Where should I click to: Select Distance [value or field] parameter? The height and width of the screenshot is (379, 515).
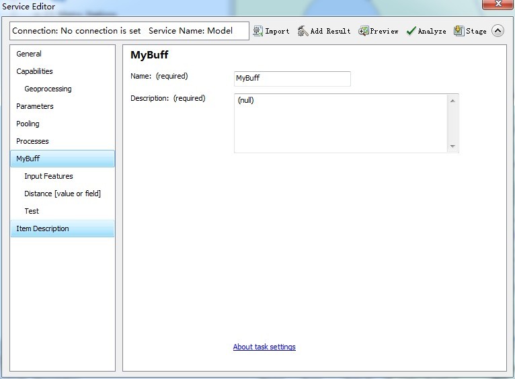tap(63, 194)
